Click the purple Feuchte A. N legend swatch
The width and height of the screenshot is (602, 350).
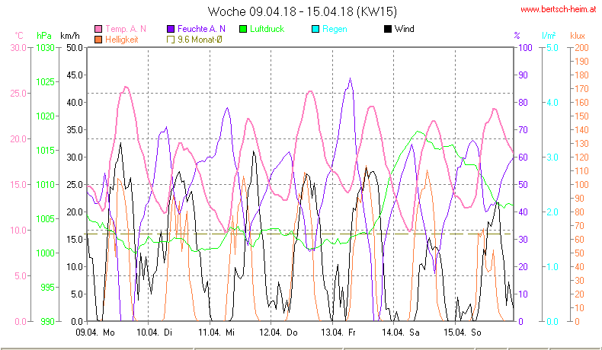coord(171,29)
